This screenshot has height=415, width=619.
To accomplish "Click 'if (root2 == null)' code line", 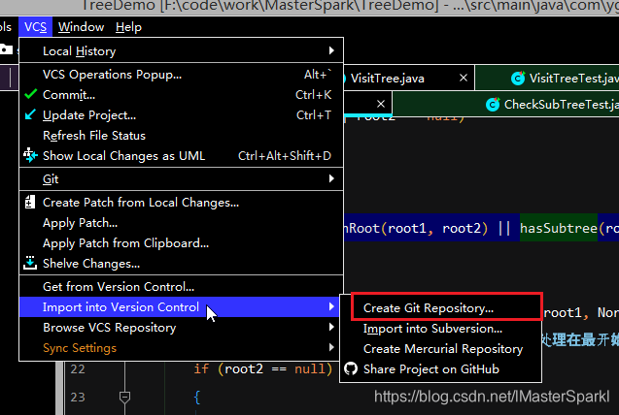I will pyautogui.click(x=263, y=368).
